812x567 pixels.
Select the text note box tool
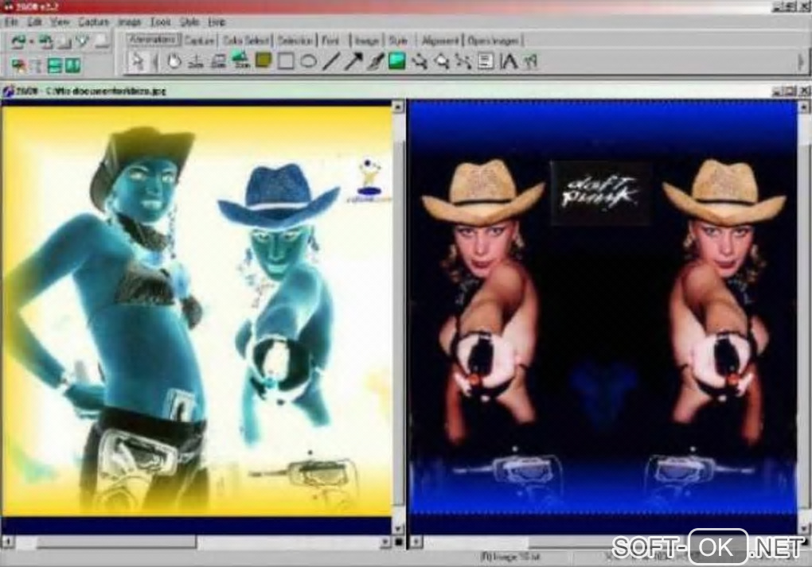click(486, 61)
